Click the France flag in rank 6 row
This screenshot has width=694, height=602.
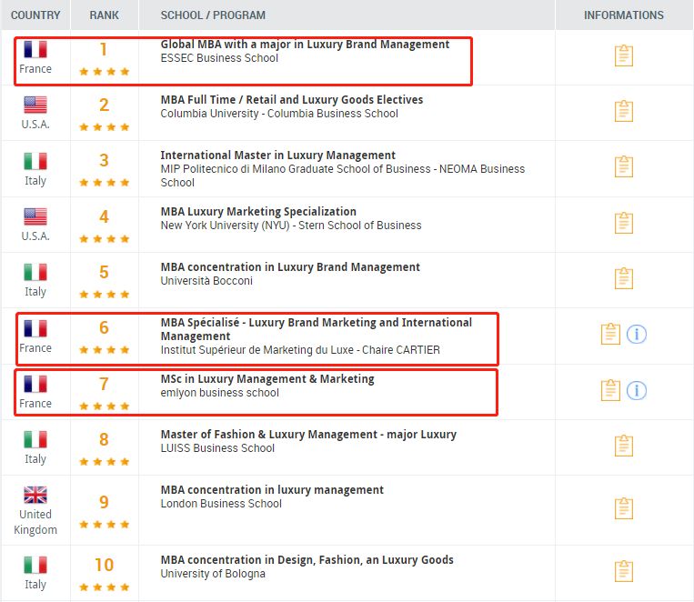[x=35, y=328]
